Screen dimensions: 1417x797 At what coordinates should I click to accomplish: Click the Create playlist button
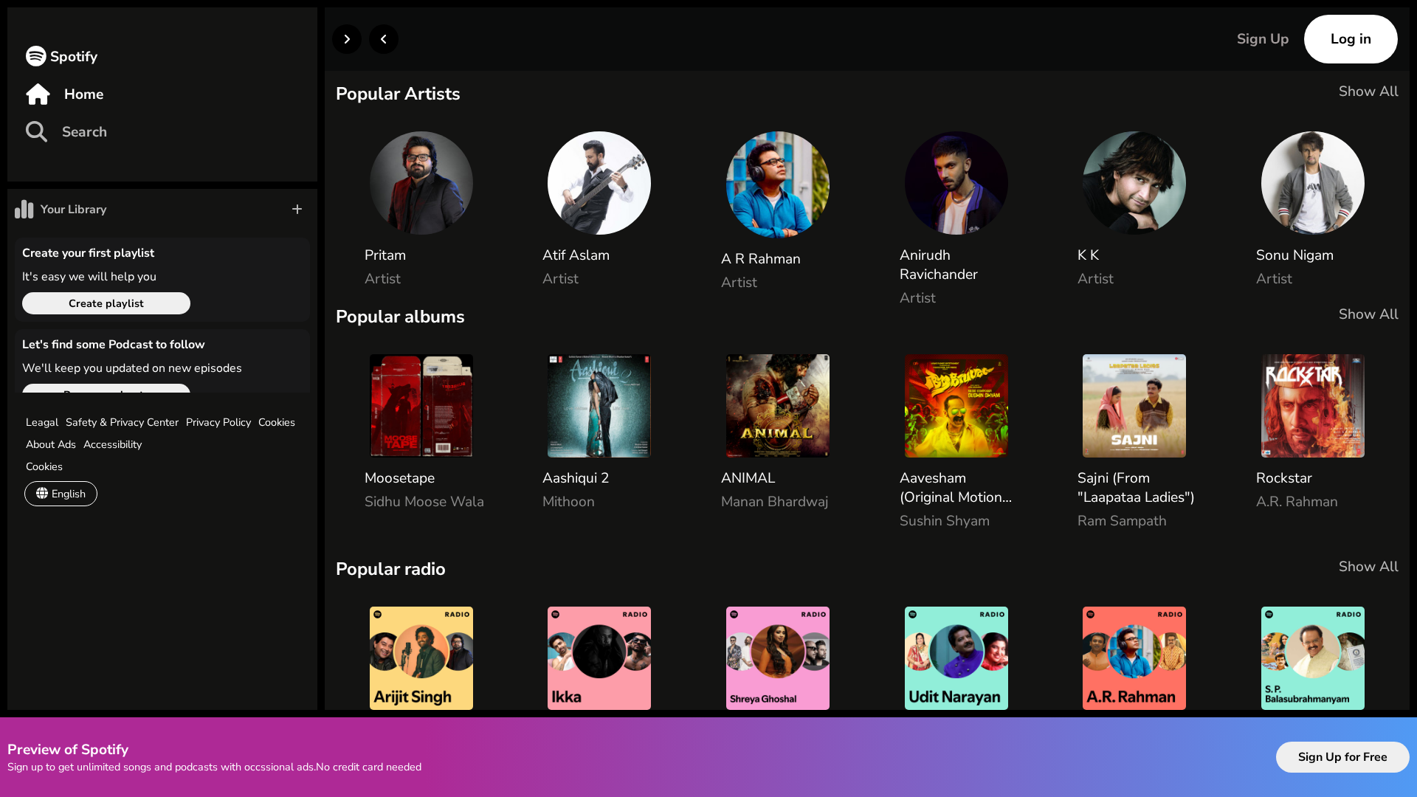[106, 303]
